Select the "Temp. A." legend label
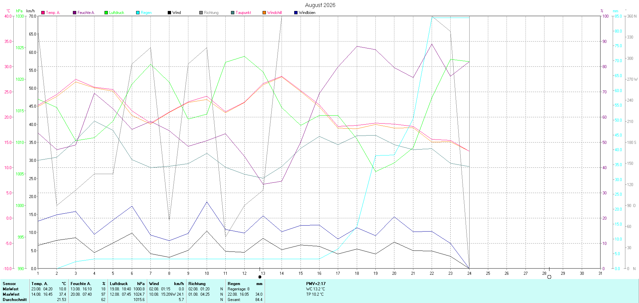 (x=53, y=13)
